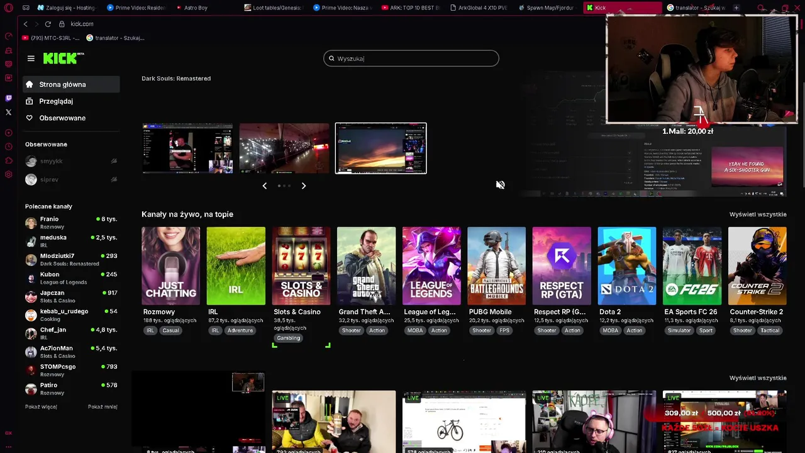Select the sunset carousel stream thumbnail
This screenshot has height=453, width=805.
381,148
